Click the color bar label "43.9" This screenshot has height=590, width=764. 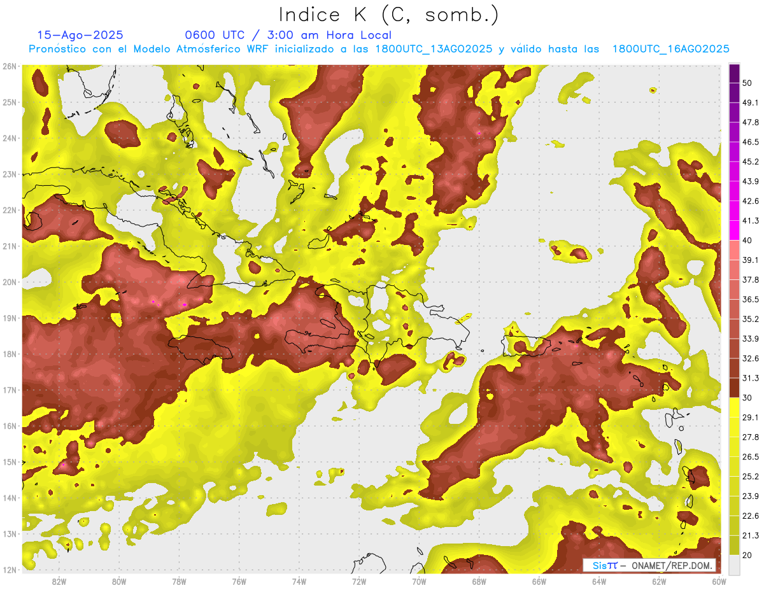pos(751,181)
